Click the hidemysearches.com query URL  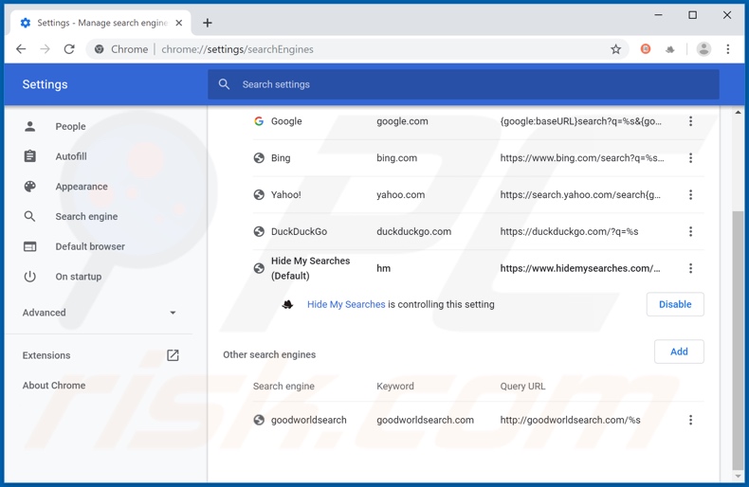pyautogui.click(x=580, y=268)
